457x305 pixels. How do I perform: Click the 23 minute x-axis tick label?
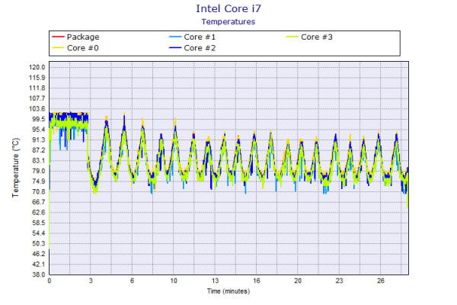click(339, 281)
